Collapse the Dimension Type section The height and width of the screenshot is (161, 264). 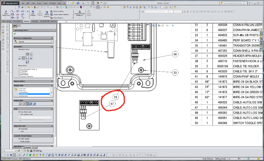pos(52,126)
